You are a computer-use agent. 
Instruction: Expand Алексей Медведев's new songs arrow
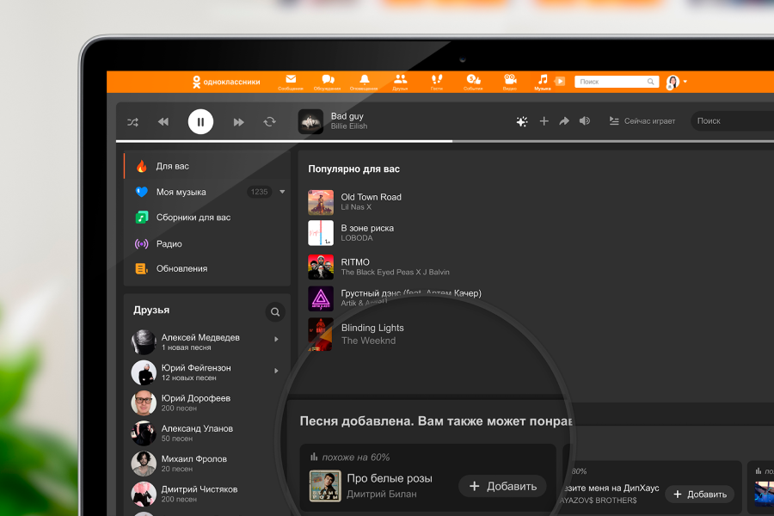[x=276, y=340]
